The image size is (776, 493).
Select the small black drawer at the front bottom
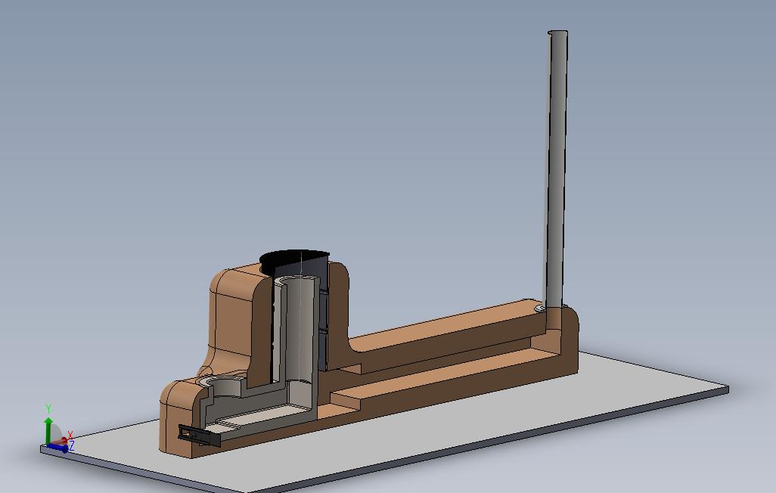200,436
